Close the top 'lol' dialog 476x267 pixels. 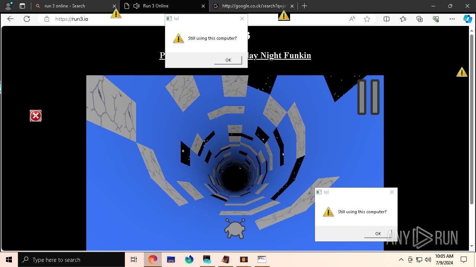[x=242, y=19]
